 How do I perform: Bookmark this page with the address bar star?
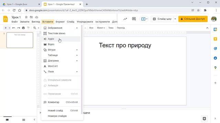198,10
